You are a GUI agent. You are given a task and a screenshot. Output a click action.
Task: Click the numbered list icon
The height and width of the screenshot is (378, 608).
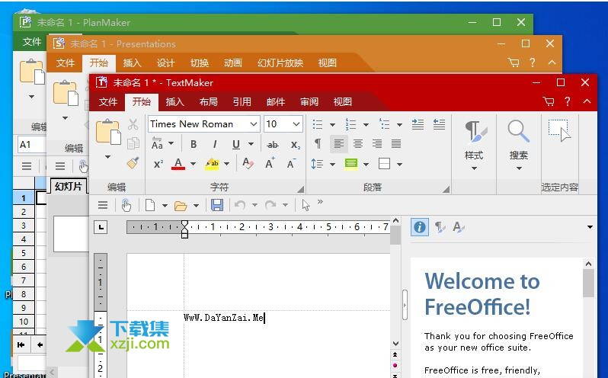click(x=350, y=124)
